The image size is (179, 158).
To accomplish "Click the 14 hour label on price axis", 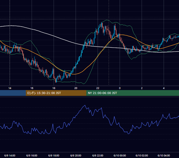I will coord(10,88).
